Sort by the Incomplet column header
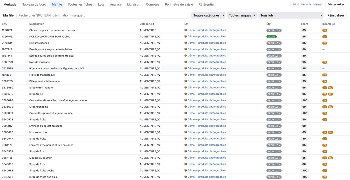350x180 pixels. click(x=328, y=24)
